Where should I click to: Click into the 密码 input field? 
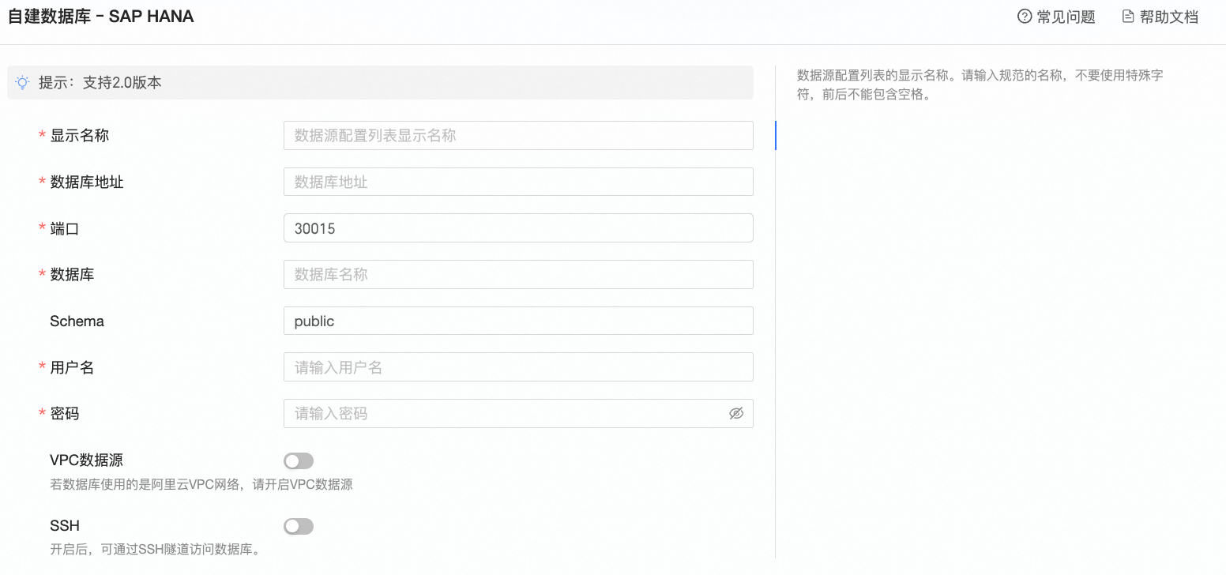click(518, 413)
